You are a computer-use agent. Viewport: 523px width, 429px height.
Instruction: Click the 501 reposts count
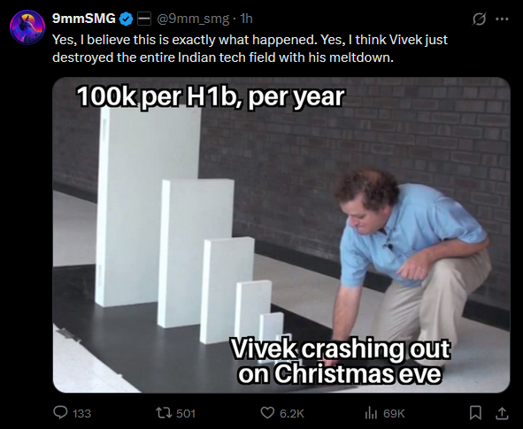point(186,413)
